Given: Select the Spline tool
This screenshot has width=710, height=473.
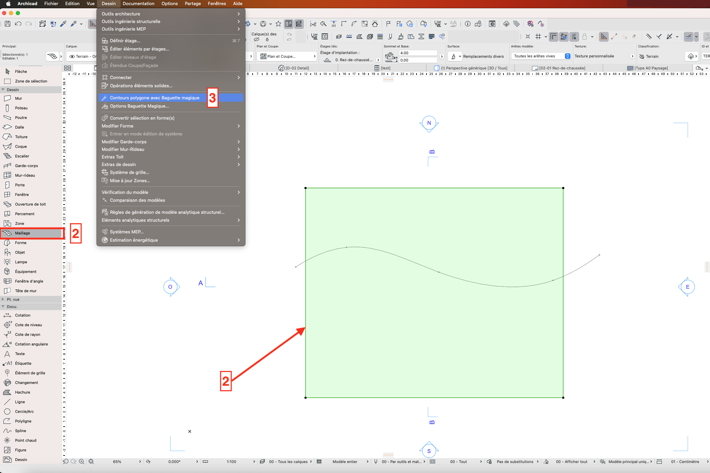Looking at the screenshot, I should tap(31, 431).
